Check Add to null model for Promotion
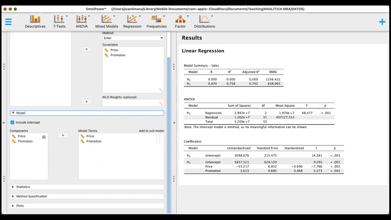The width and height of the screenshot is (391, 220). point(158,141)
